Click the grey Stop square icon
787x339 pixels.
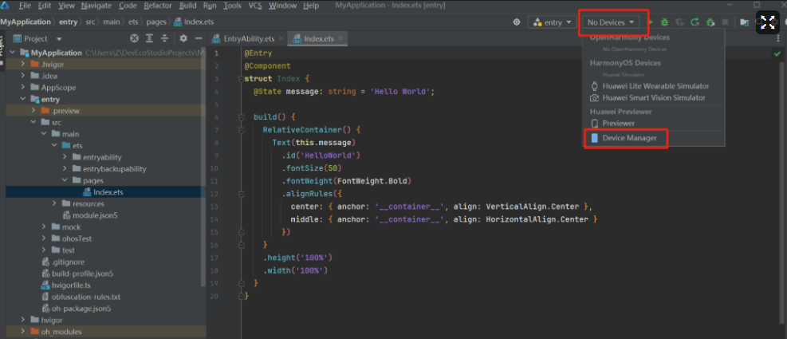725,22
